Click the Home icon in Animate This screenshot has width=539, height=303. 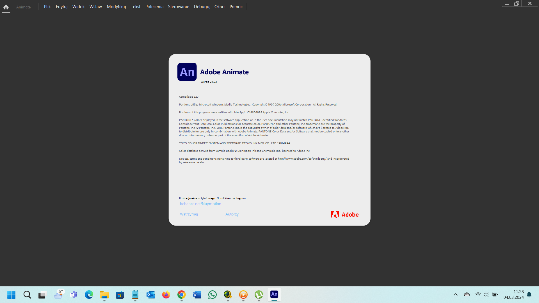[6, 7]
